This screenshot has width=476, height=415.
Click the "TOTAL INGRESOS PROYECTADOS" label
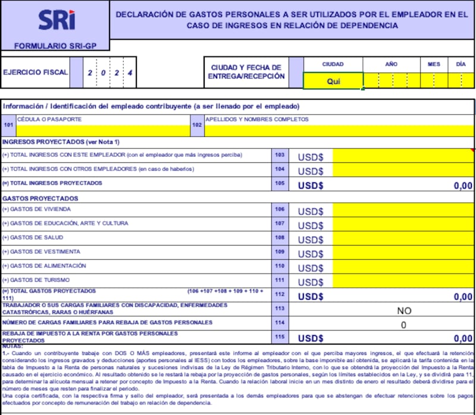[x=52, y=183]
